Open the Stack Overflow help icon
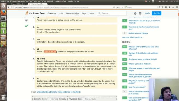The width and height of the screenshot is (179, 101). click(135, 13)
